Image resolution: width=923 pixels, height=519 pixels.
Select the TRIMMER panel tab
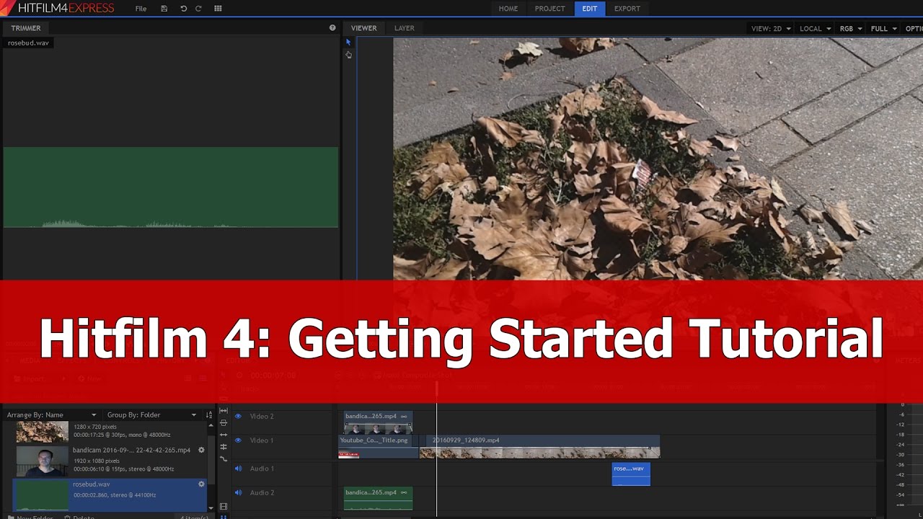coord(26,28)
